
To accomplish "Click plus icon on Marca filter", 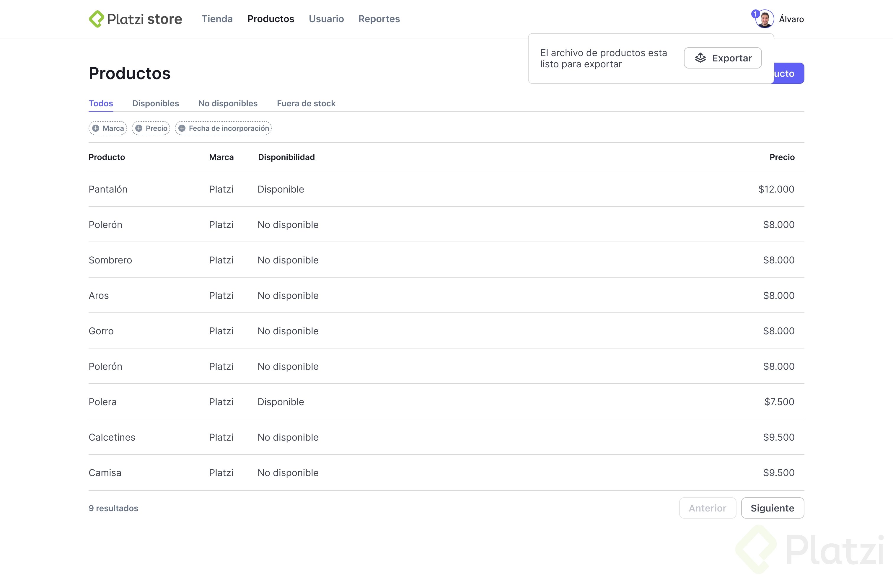I will point(96,128).
